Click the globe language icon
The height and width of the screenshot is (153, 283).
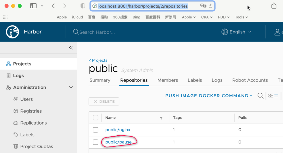pyautogui.click(x=224, y=32)
